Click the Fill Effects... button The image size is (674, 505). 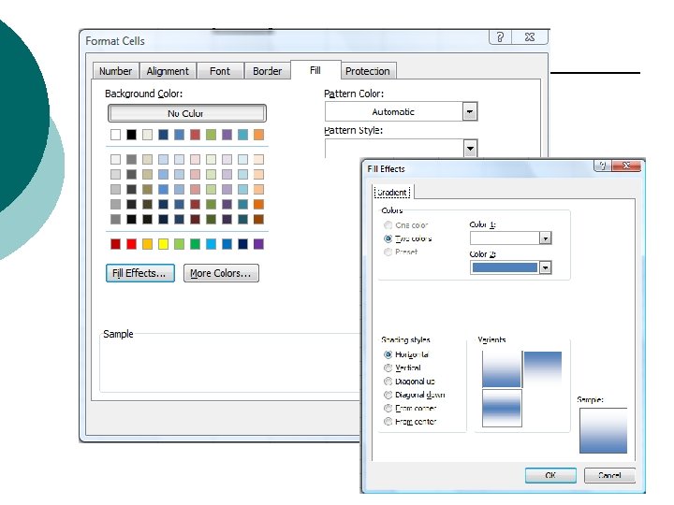(139, 273)
